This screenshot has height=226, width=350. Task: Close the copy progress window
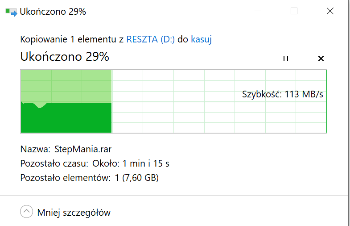(x=330, y=11)
